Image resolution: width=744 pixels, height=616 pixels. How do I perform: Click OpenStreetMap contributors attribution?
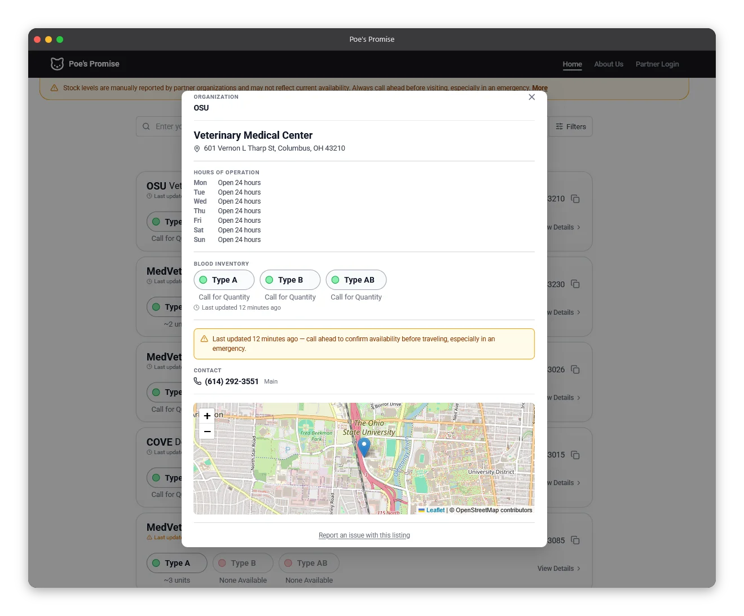(x=494, y=510)
